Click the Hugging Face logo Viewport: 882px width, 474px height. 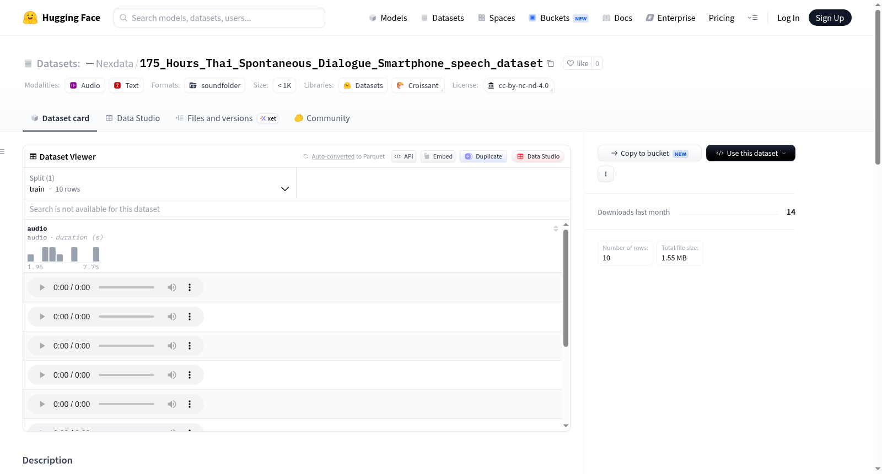click(62, 18)
